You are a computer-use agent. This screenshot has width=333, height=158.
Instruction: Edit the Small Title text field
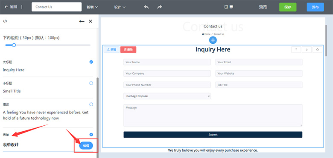tap(12, 91)
